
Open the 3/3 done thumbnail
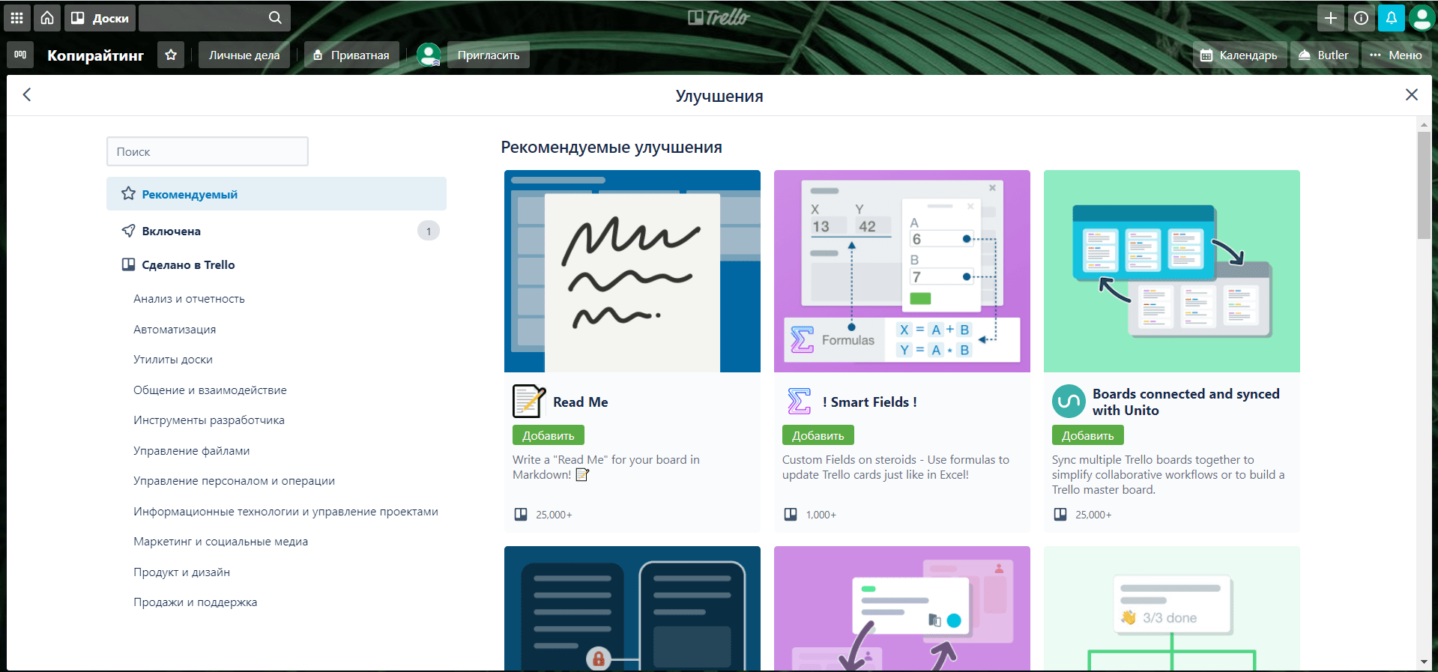click(1172, 608)
